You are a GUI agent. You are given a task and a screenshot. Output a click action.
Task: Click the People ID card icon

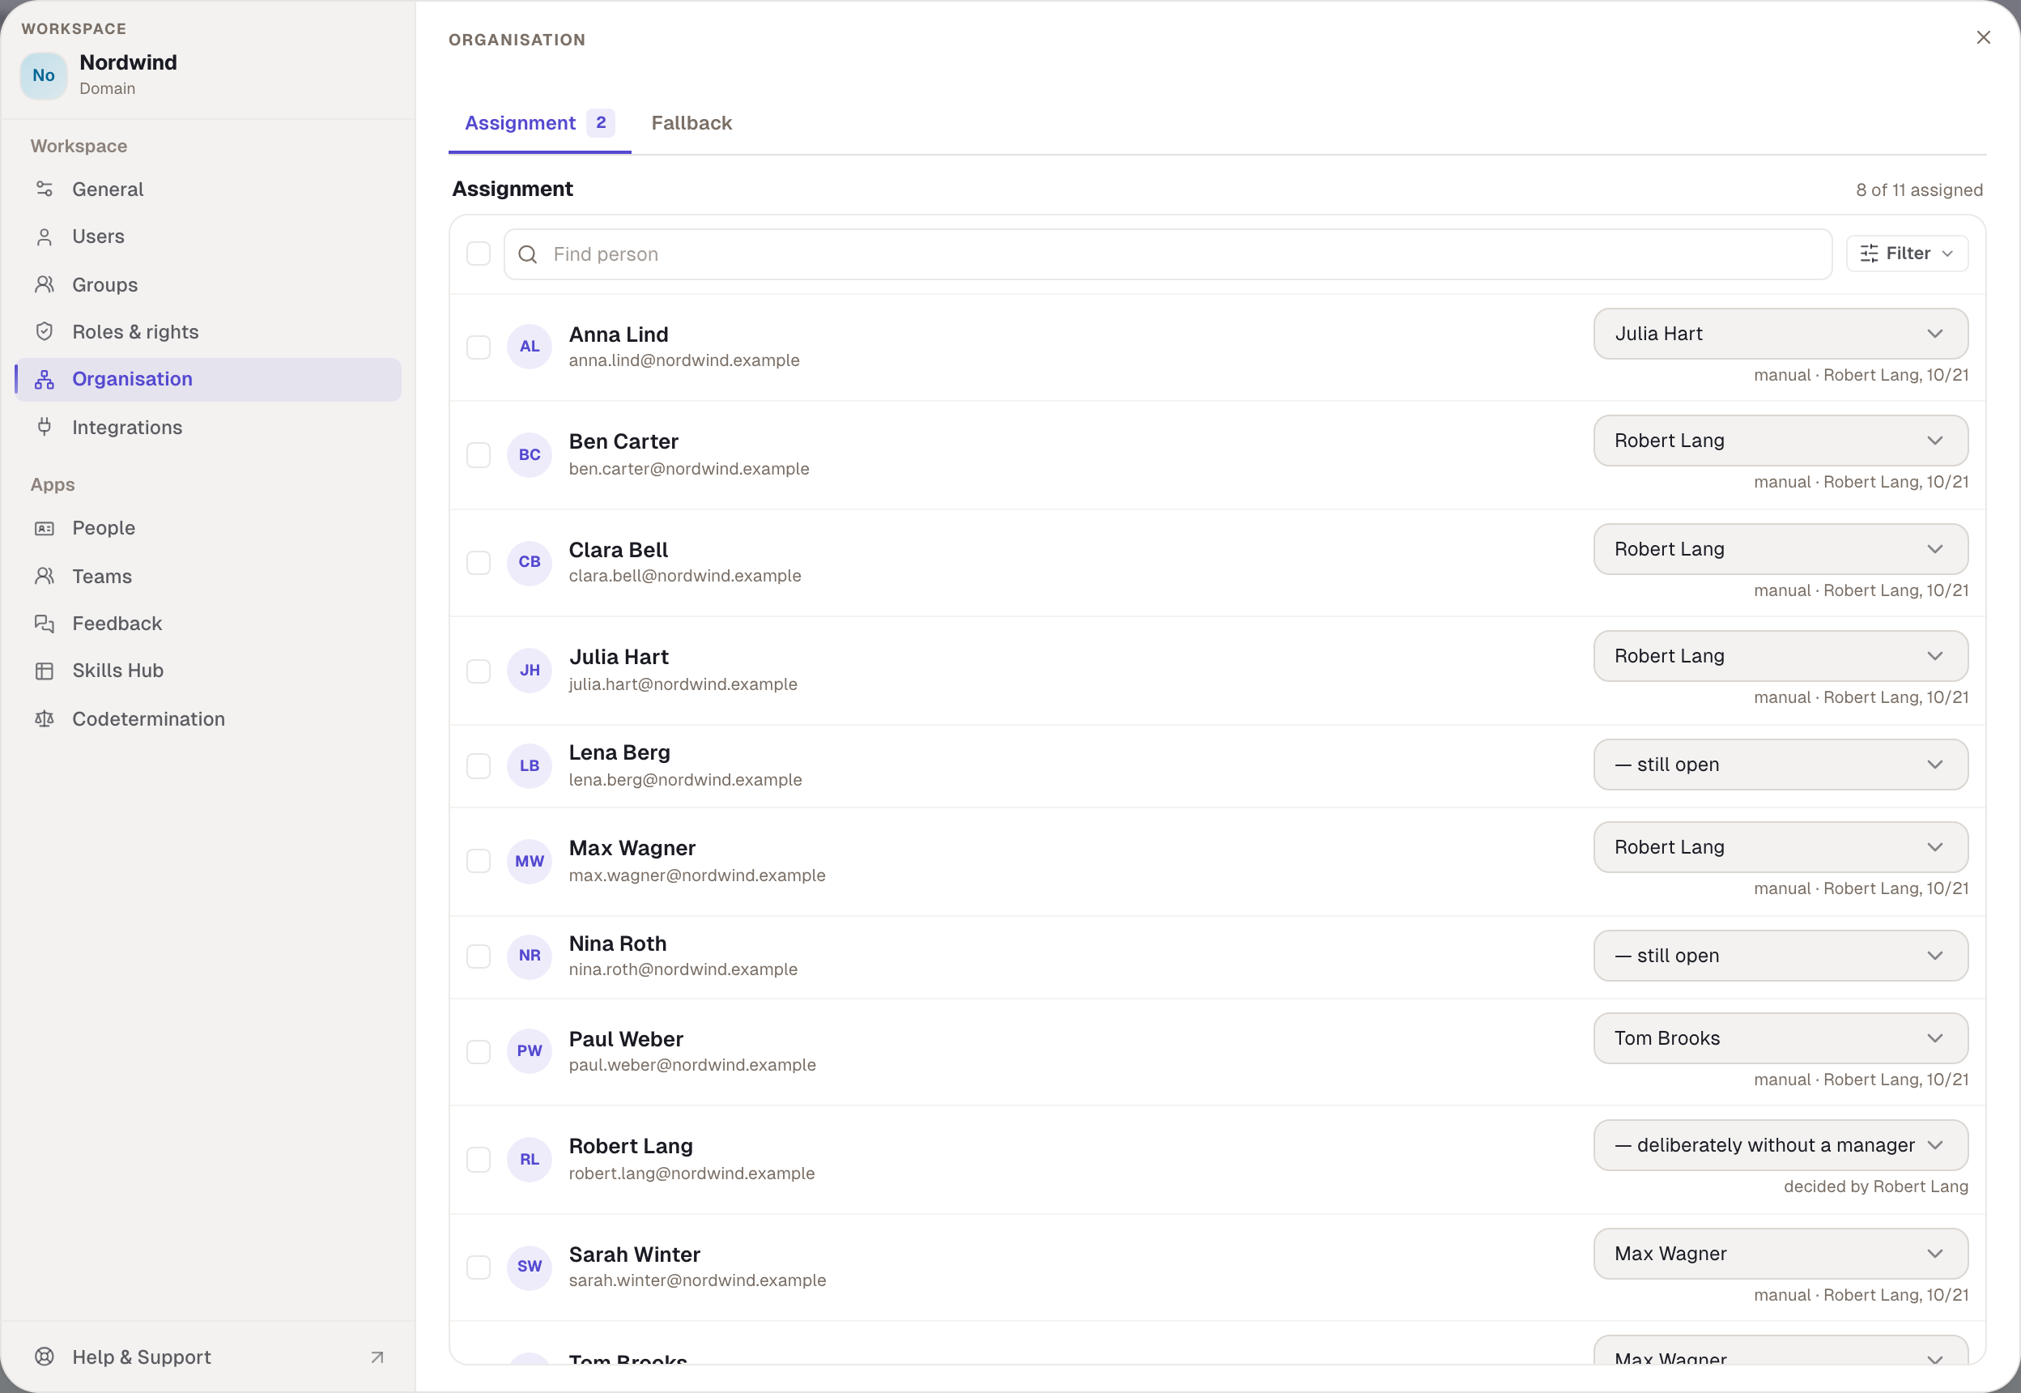click(x=45, y=528)
